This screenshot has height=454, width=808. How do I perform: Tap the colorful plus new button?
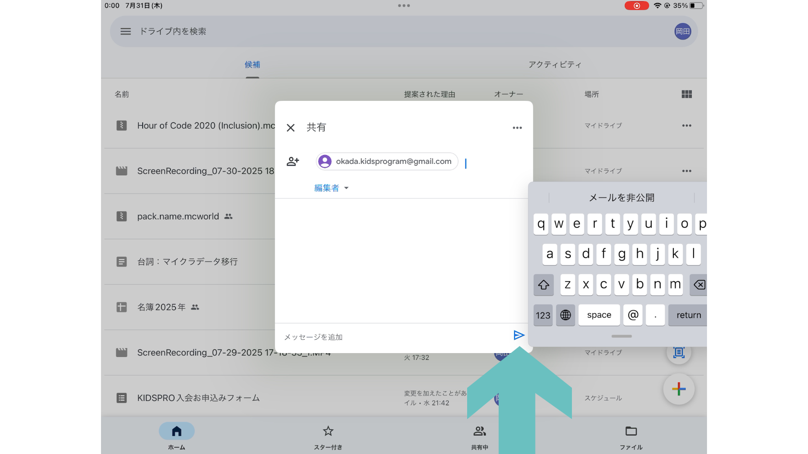coord(678,389)
